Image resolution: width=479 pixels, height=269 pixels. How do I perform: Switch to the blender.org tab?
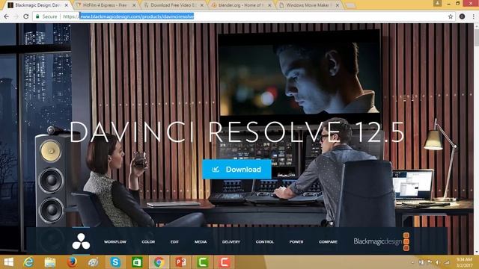pos(241,5)
